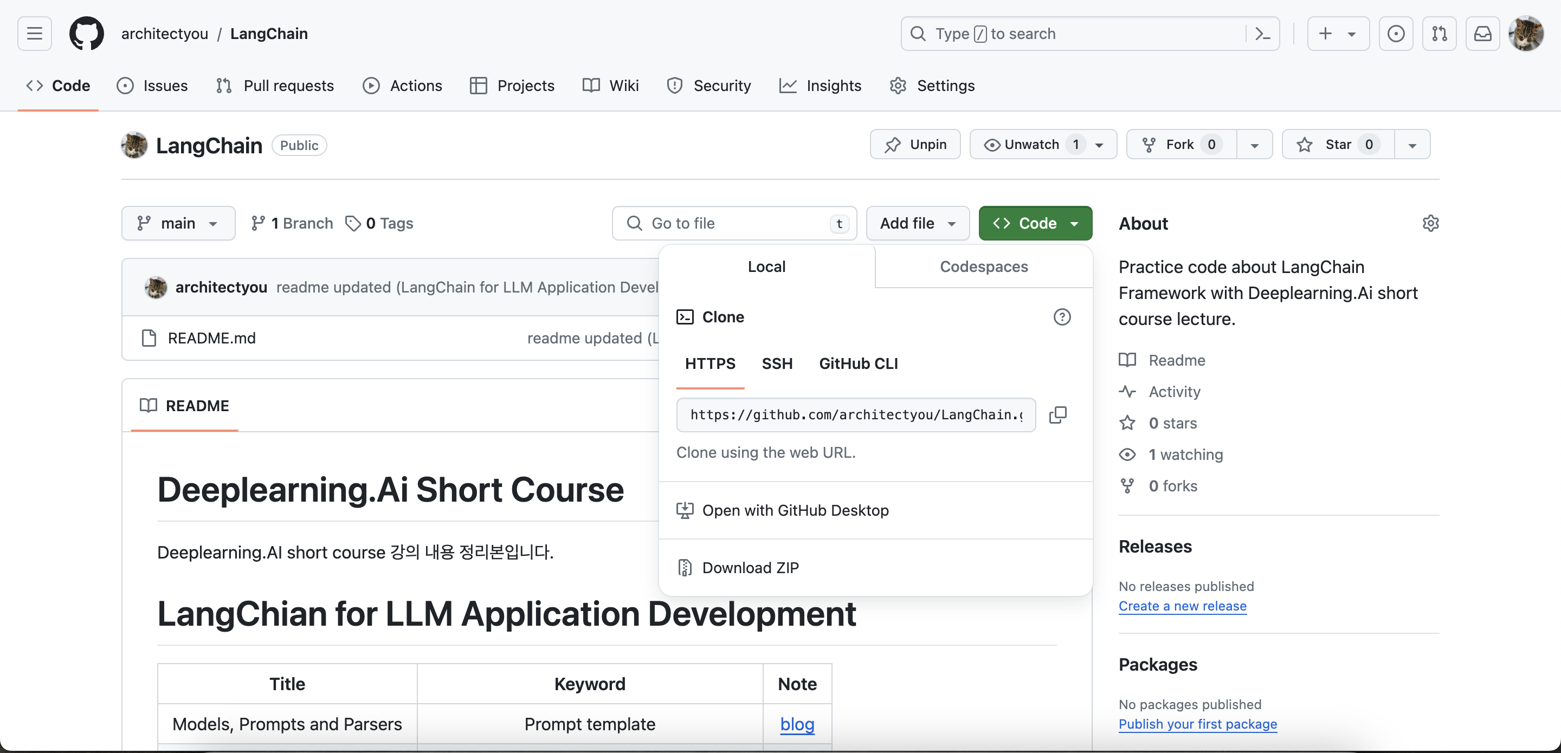Open the About settings gear icon

tap(1430, 224)
